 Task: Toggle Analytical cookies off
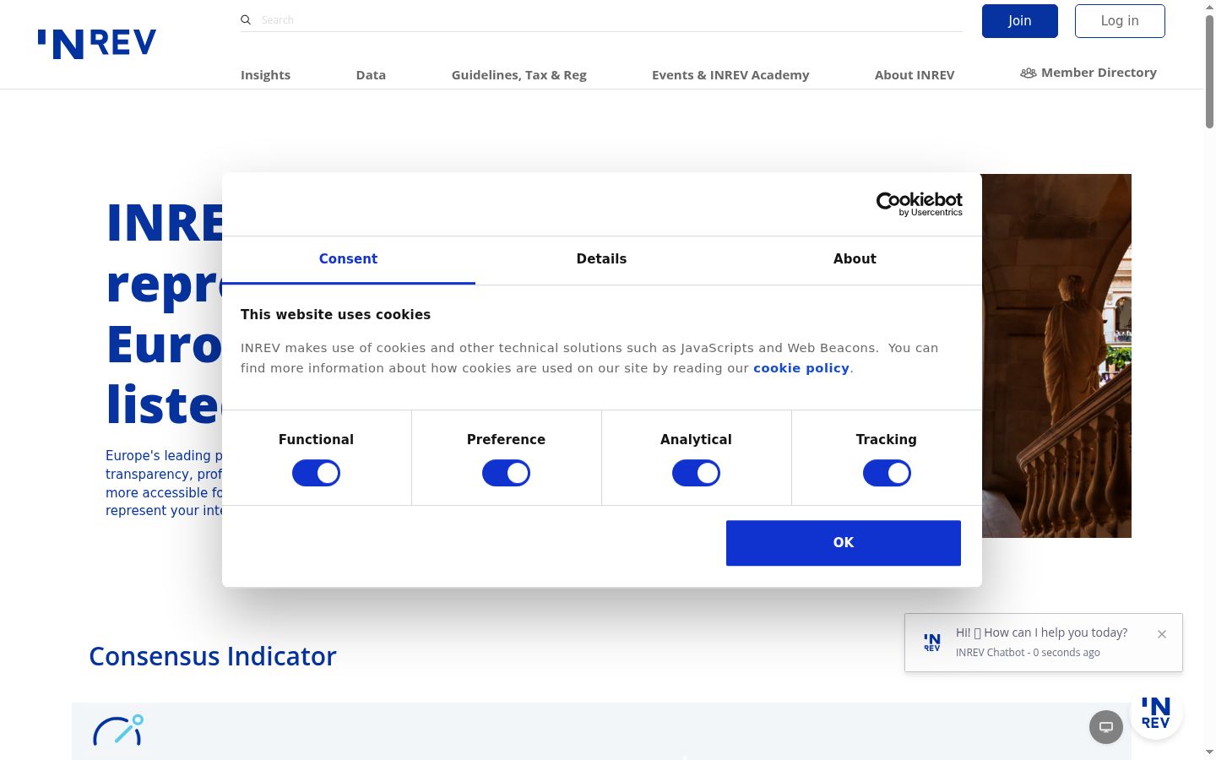click(x=696, y=473)
